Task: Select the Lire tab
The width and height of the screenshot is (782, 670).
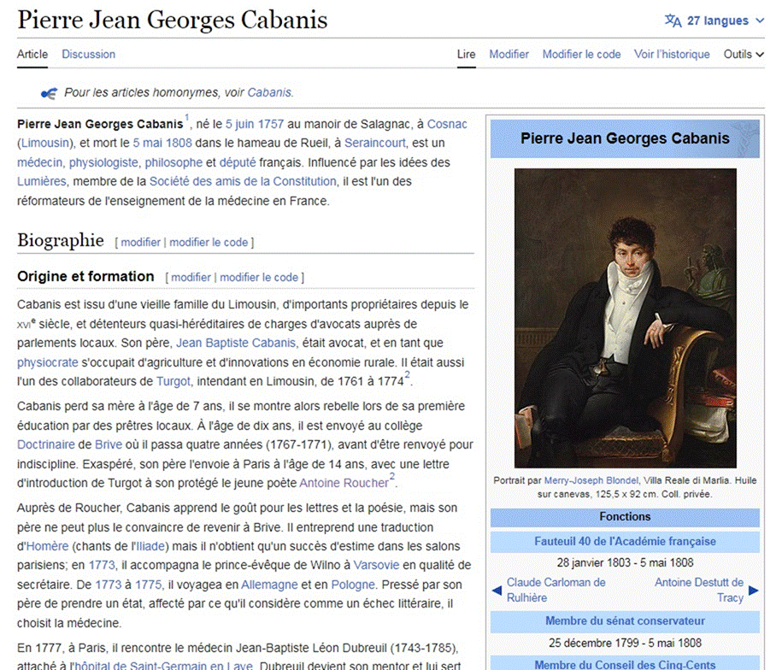Action: tap(467, 54)
